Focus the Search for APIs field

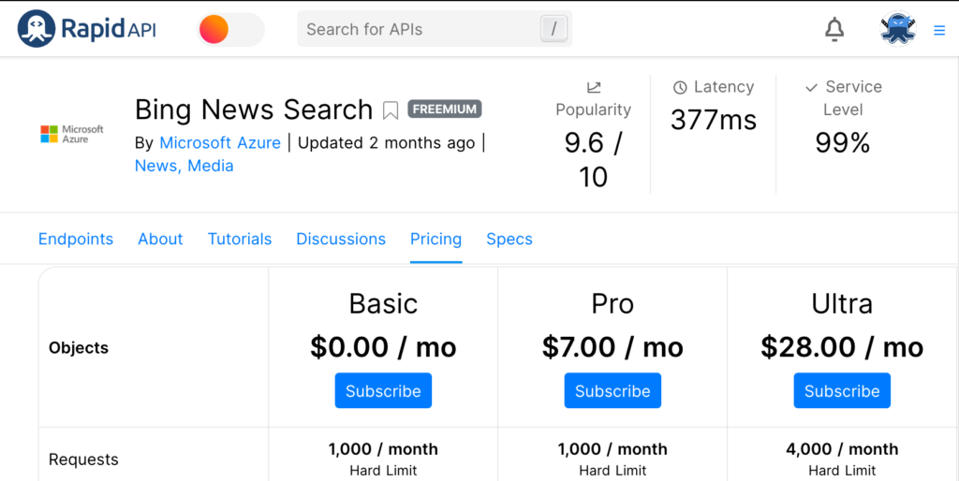(435, 29)
